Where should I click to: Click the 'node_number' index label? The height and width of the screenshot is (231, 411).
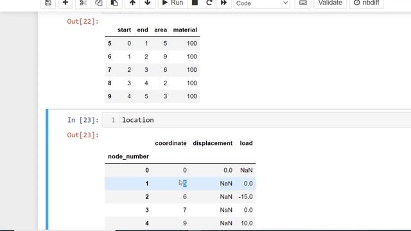[128, 157]
